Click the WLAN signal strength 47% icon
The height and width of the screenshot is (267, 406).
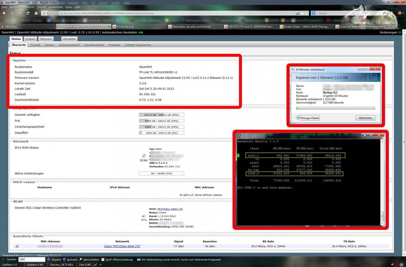tap(144, 216)
